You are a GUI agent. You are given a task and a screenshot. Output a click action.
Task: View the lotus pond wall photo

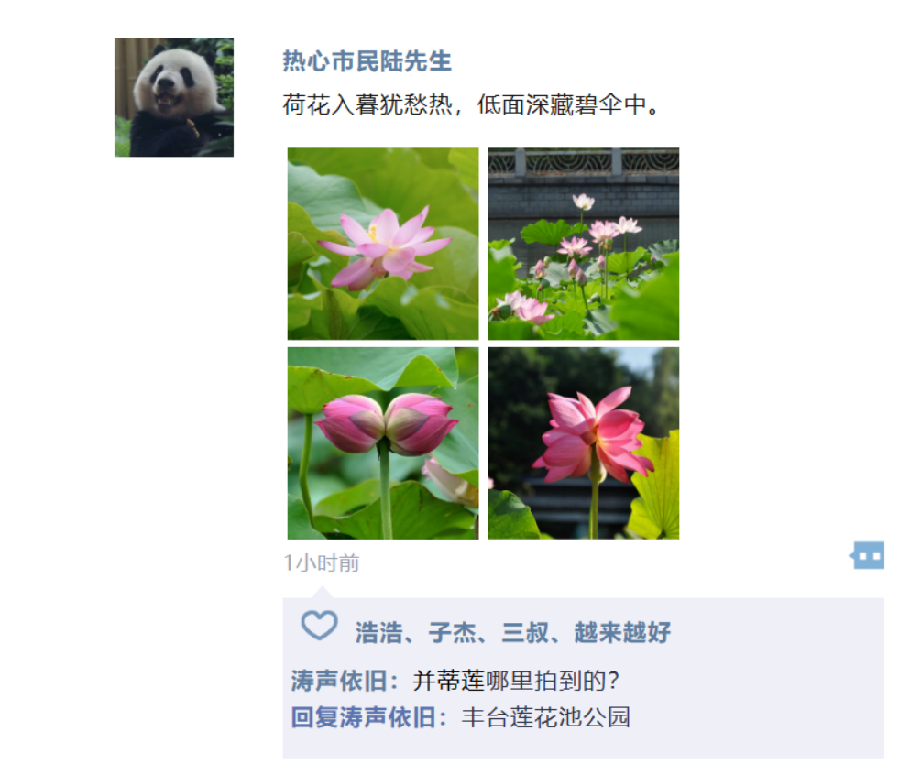click(x=583, y=244)
